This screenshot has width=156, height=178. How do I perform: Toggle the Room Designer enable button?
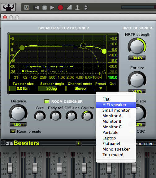pos(47,101)
